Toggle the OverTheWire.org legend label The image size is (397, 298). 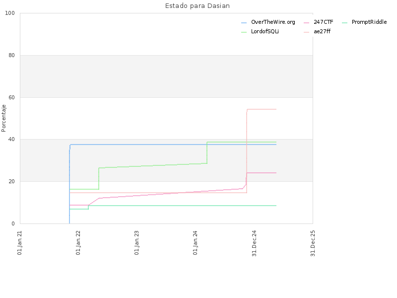tap(272, 22)
